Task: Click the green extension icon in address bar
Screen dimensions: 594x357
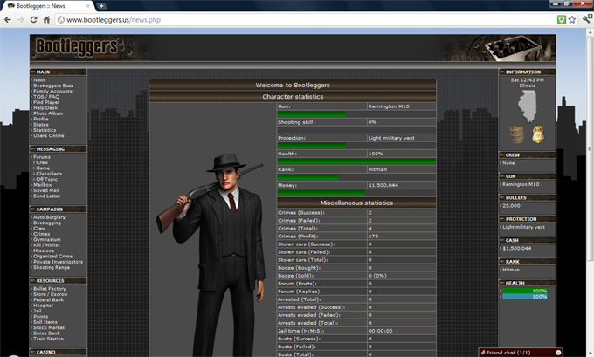Action: tap(560, 19)
